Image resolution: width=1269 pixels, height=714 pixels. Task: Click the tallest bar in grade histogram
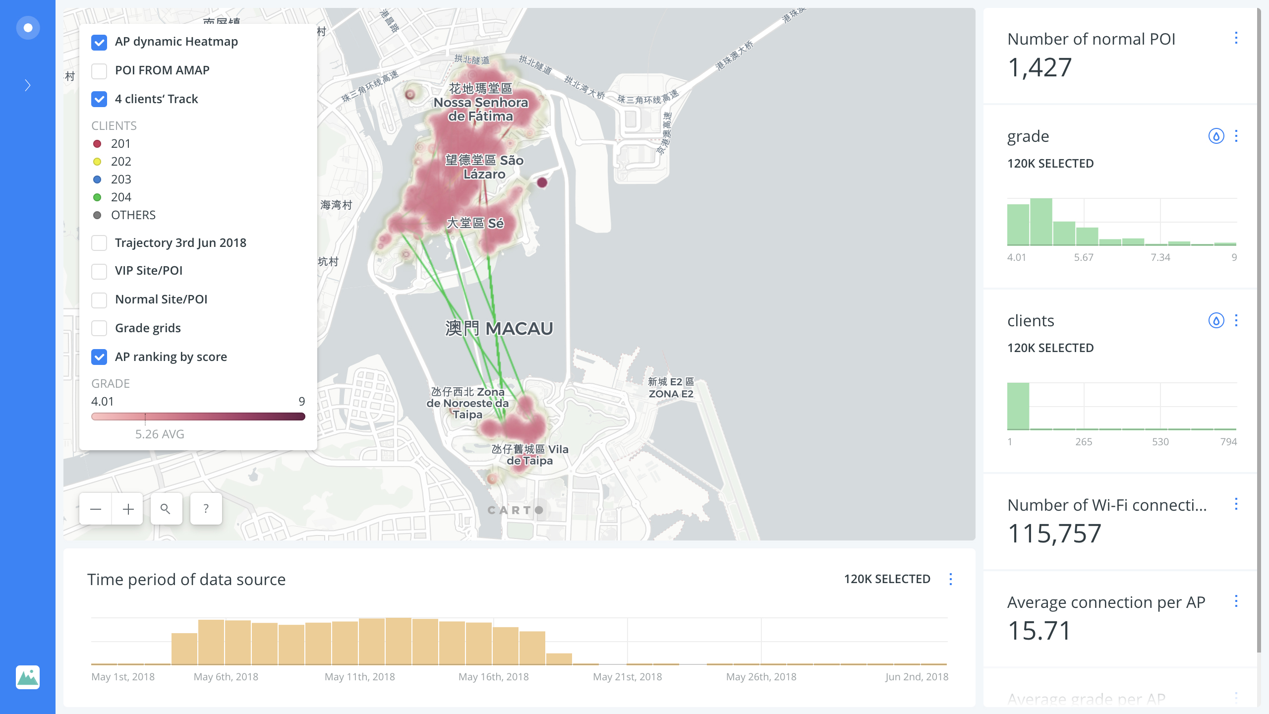point(1041,222)
